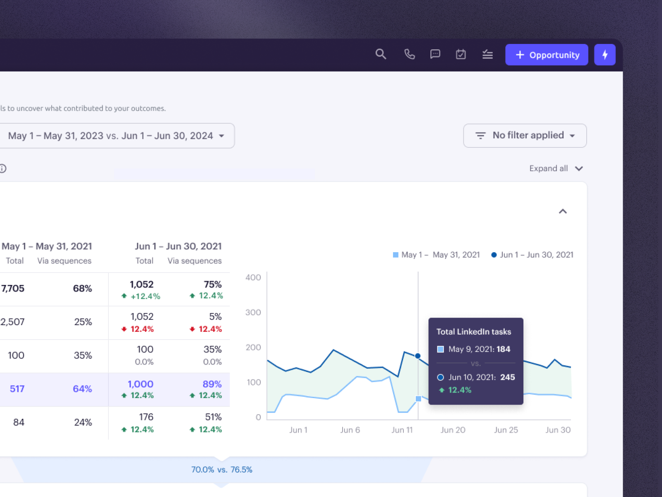
Task: Select the Jun 1 – Jun 30, 2021 column header
Action: 178,246
